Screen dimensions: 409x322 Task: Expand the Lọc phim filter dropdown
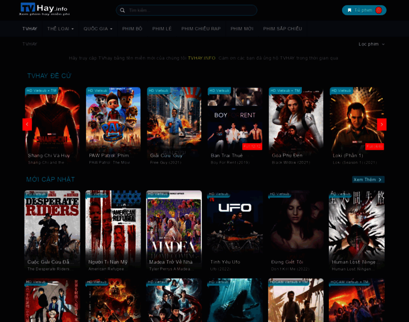pyautogui.click(x=371, y=44)
